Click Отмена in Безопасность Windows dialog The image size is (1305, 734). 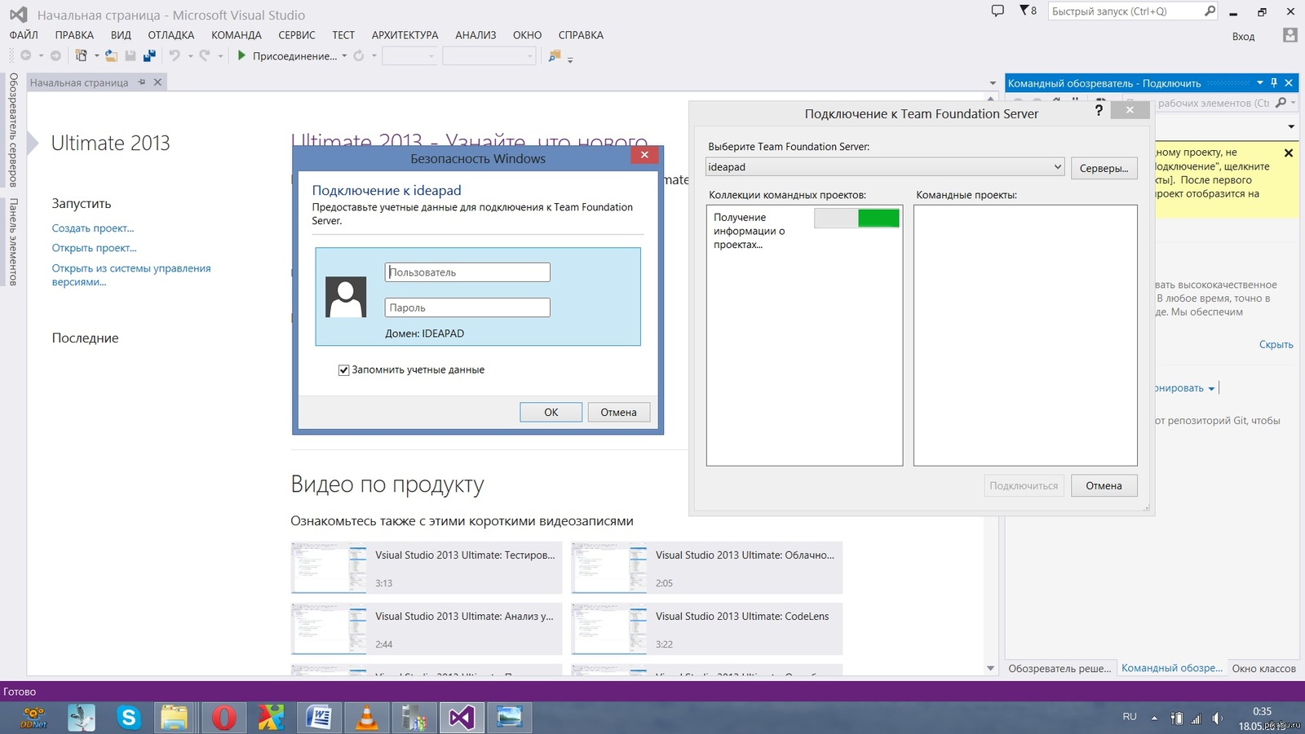click(618, 412)
